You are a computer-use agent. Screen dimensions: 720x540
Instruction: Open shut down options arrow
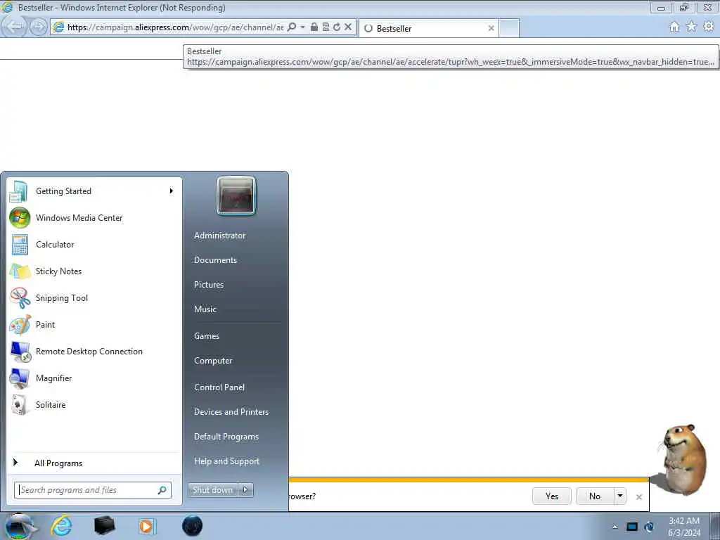coord(245,490)
